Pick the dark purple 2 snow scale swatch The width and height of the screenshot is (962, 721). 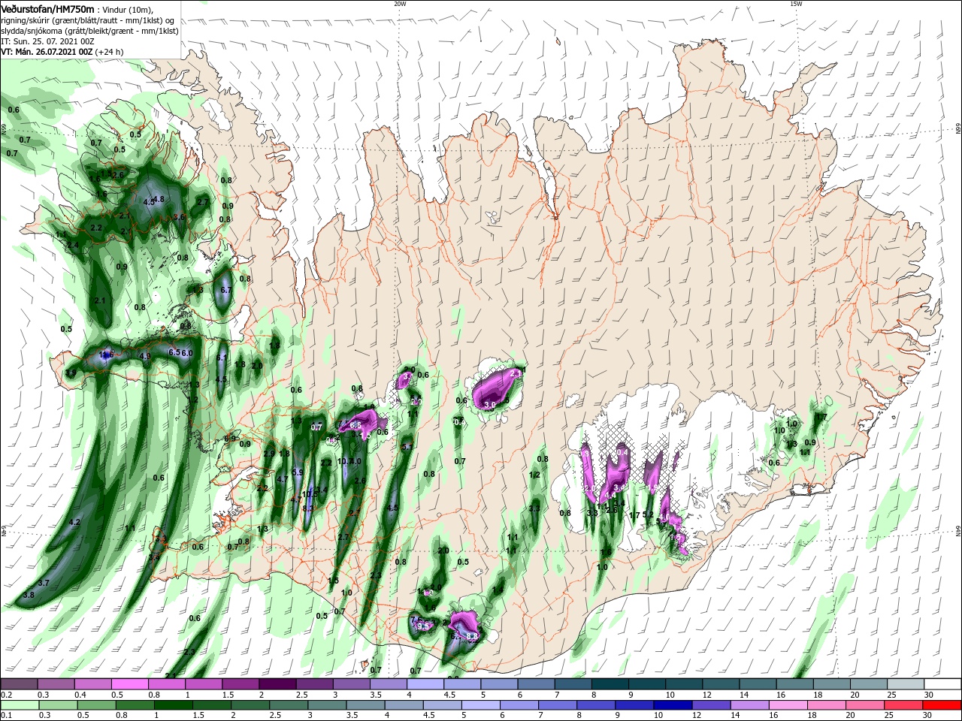tap(277, 684)
